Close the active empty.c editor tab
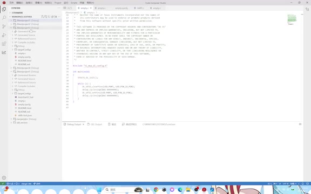Viewport: 311px width, 194px height. 91,8
